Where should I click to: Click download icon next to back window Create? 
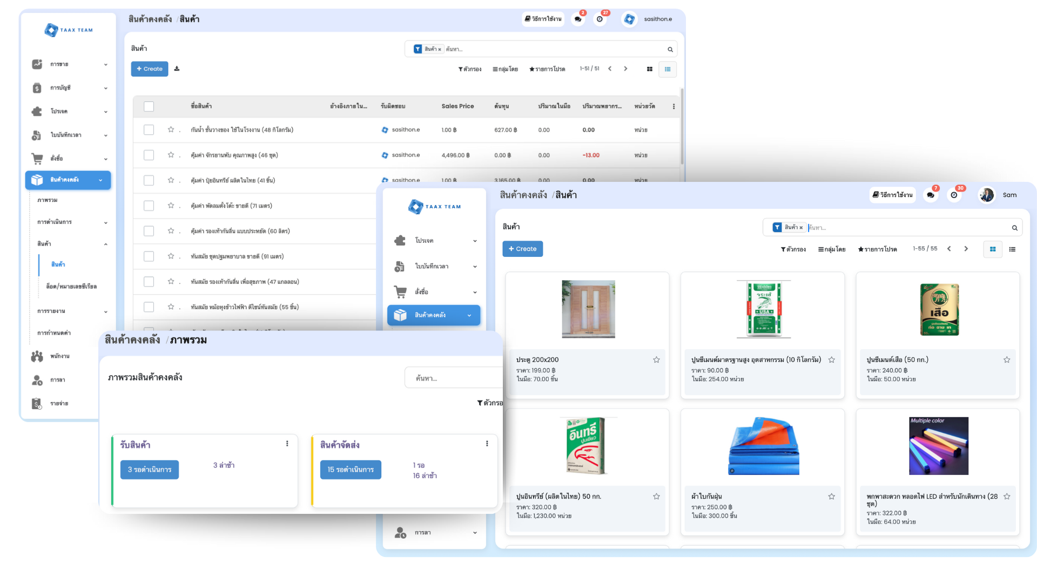[177, 69]
